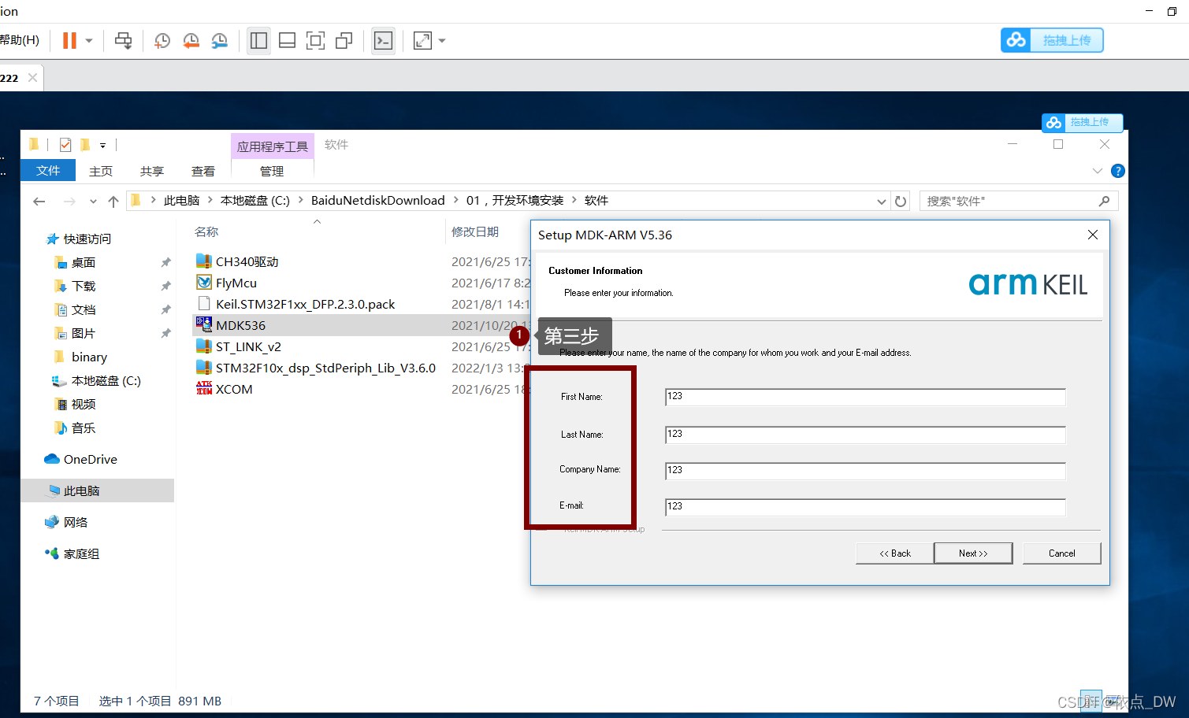This screenshot has width=1189, height=718.
Task: Toggle the show library sidebar icon
Action: pos(258,40)
